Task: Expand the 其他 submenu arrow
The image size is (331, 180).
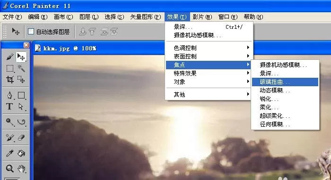Action: [248, 94]
